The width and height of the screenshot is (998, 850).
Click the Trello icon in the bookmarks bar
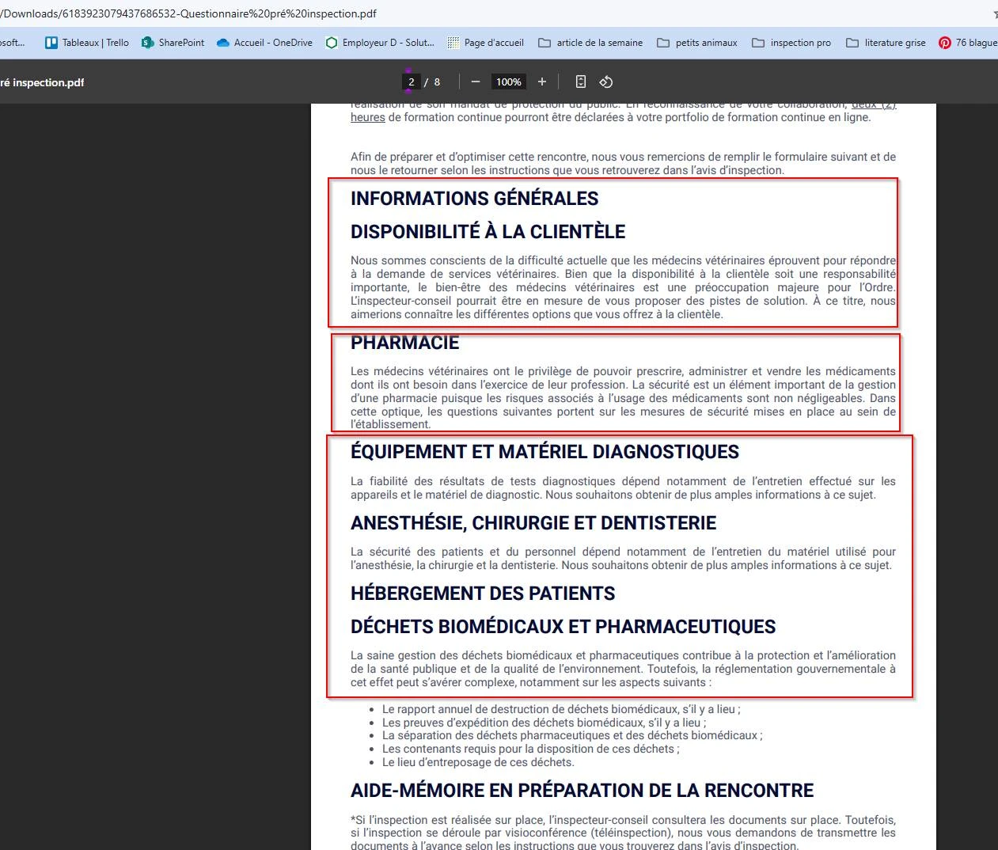coord(50,43)
